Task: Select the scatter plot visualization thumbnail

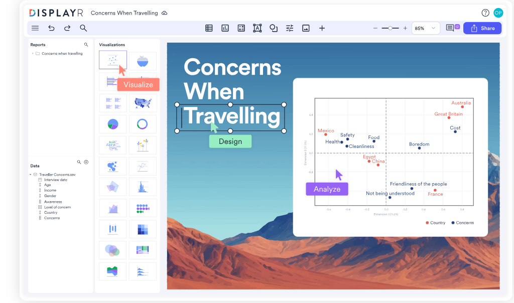Action: click(x=112, y=60)
